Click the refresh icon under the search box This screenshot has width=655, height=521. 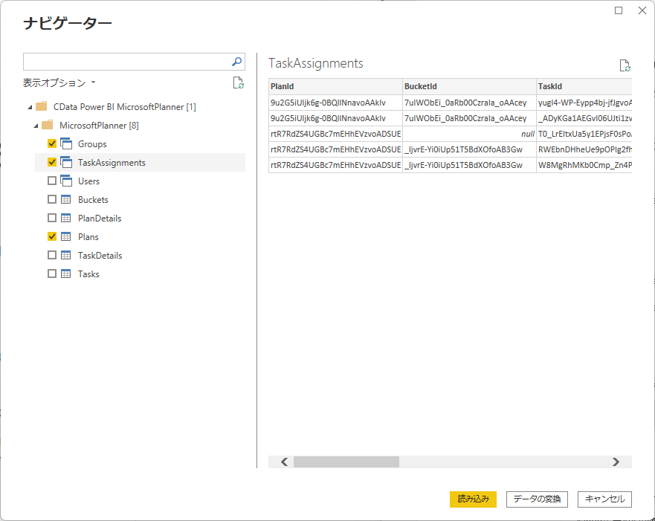click(238, 82)
